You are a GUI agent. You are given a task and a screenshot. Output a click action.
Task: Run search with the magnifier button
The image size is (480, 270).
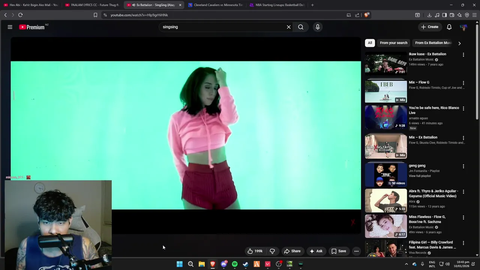point(301,27)
